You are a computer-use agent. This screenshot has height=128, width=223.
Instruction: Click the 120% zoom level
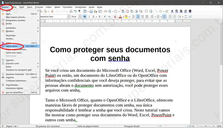[x=219, y=126]
